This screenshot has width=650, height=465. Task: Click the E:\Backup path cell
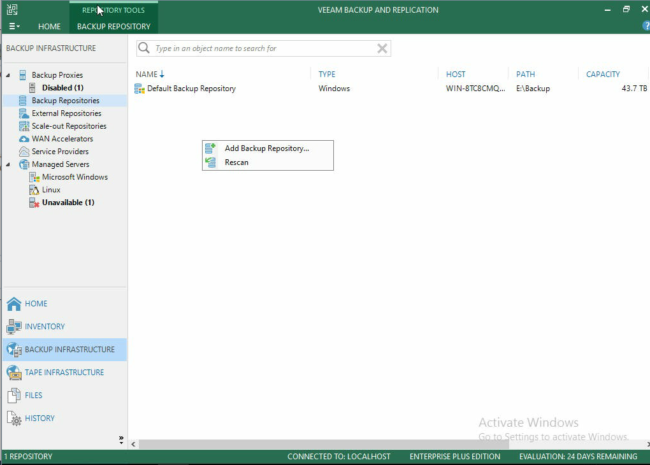(533, 89)
